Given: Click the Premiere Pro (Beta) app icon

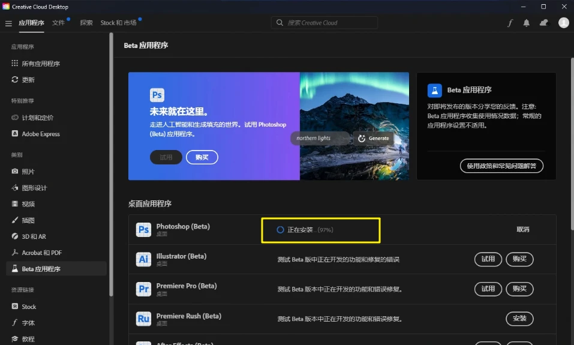Looking at the screenshot, I should pos(143,289).
